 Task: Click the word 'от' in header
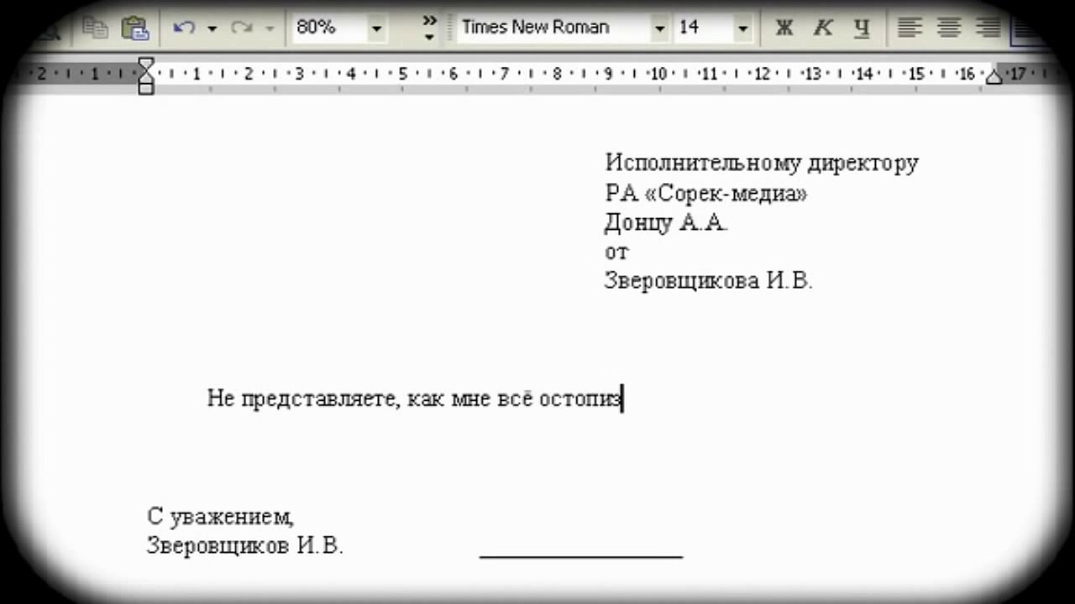616,252
